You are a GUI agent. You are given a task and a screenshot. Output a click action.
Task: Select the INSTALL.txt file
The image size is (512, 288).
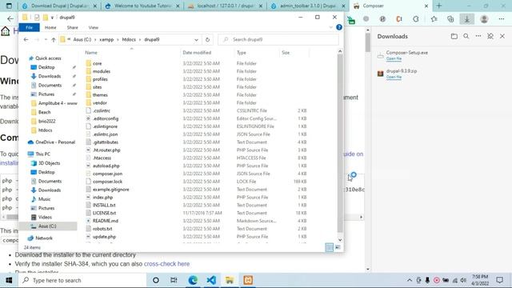click(104, 205)
